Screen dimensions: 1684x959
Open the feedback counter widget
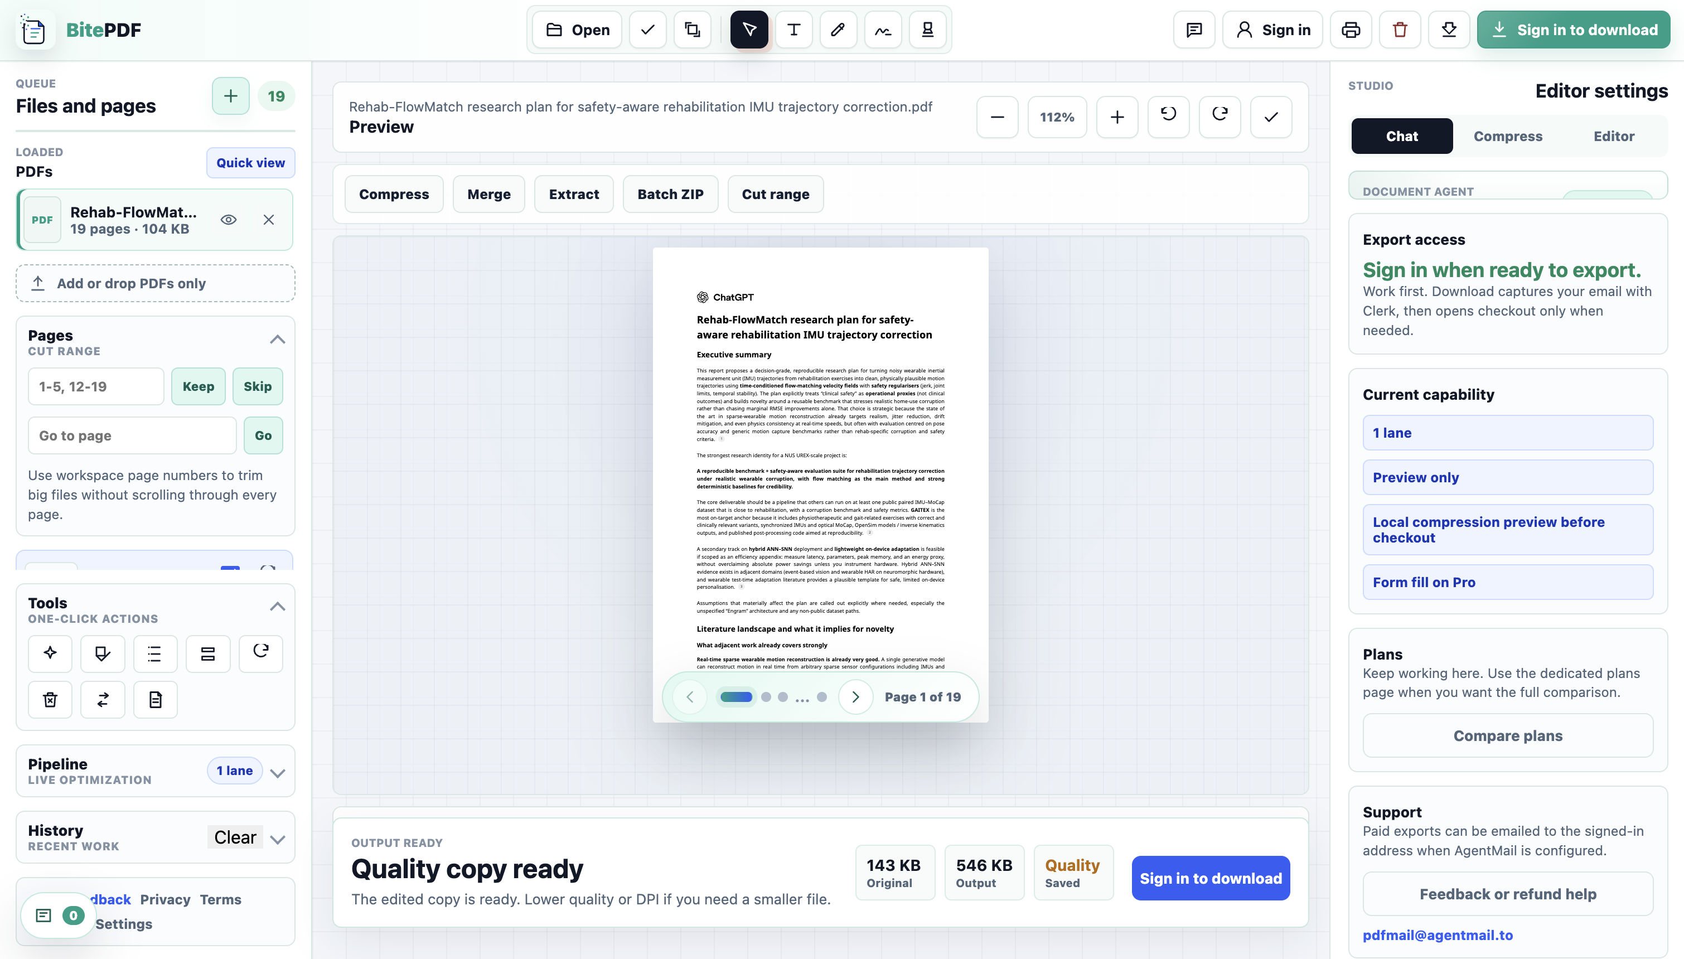[59, 916]
